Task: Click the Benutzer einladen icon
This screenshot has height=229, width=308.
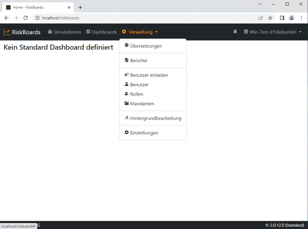Action: (x=127, y=75)
